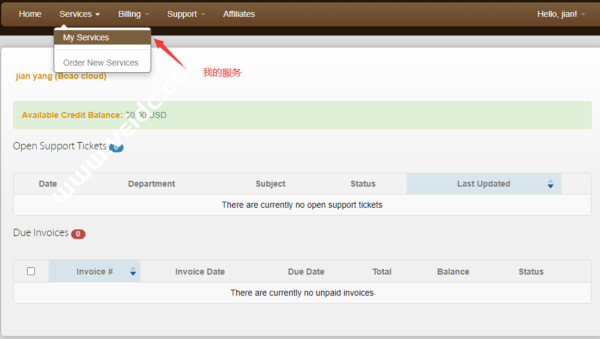Viewport: 600px width, 339px height.
Task: Go to the Affiliates page
Action: pyautogui.click(x=239, y=14)
